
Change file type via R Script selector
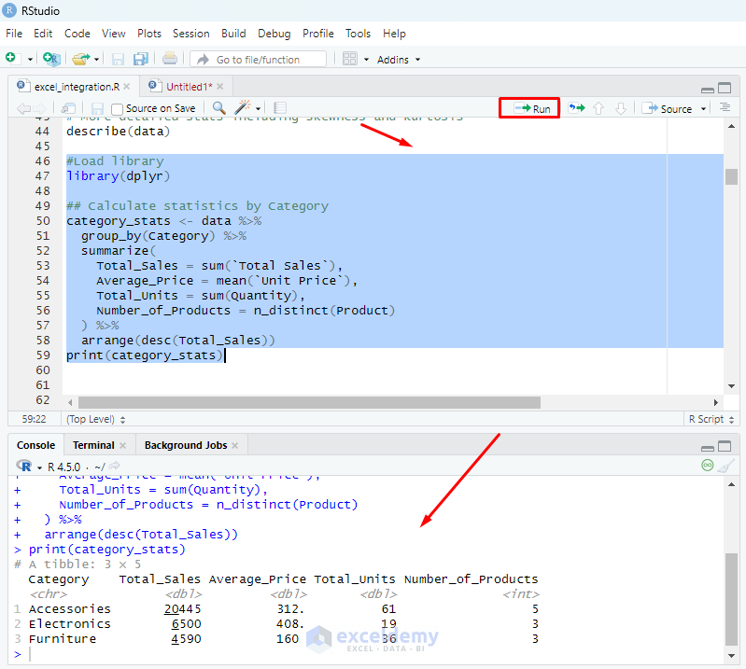[711, 419]
